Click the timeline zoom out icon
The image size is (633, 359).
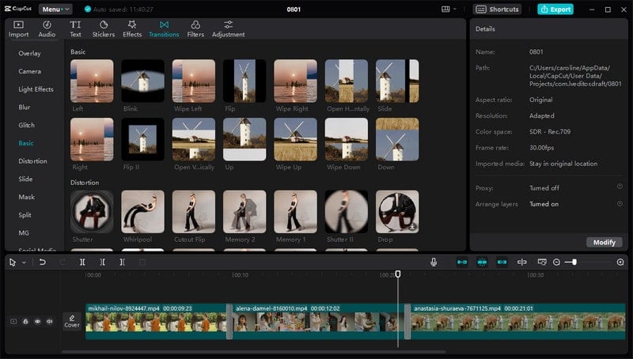tap(556, 263)
